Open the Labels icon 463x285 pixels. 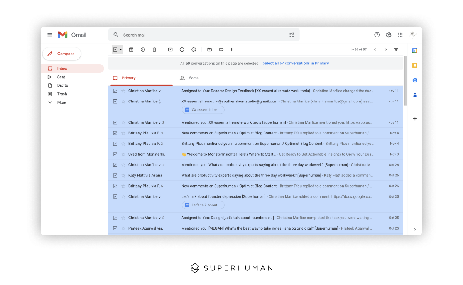coord(221,50)
